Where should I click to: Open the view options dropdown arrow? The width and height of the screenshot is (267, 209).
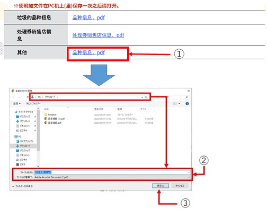(x=179, y=104)
